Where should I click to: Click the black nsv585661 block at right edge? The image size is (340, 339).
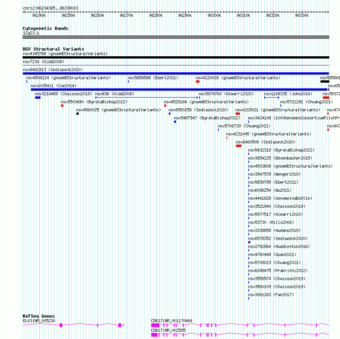(325, 81)
